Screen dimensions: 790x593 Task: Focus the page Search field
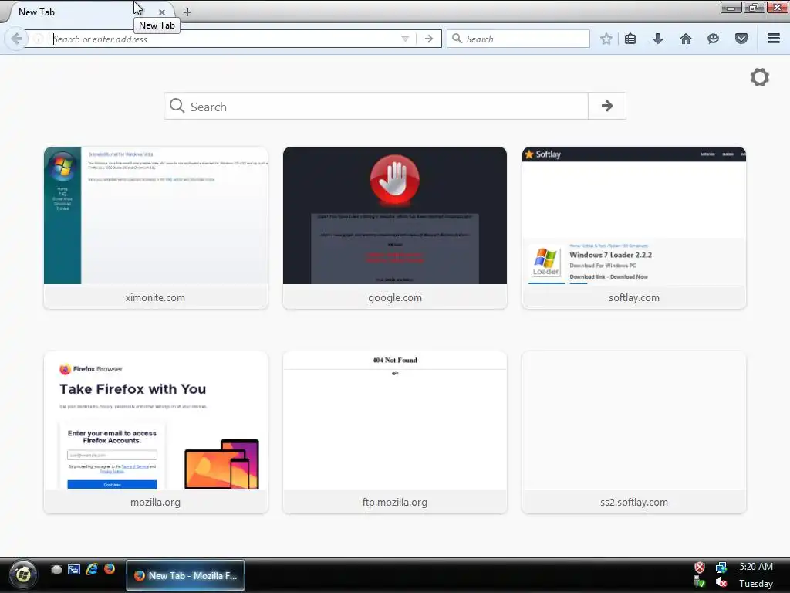coord(376,106)
